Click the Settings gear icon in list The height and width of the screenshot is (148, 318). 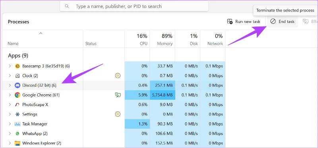(17, 114)
